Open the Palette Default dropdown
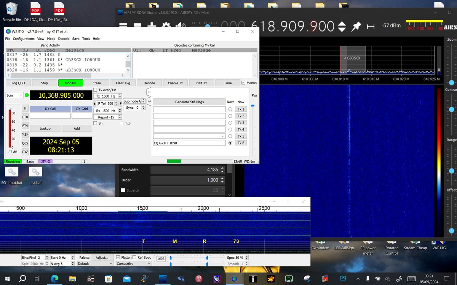The width and height of the screenshot is (457, 285). tap(95, 263)
